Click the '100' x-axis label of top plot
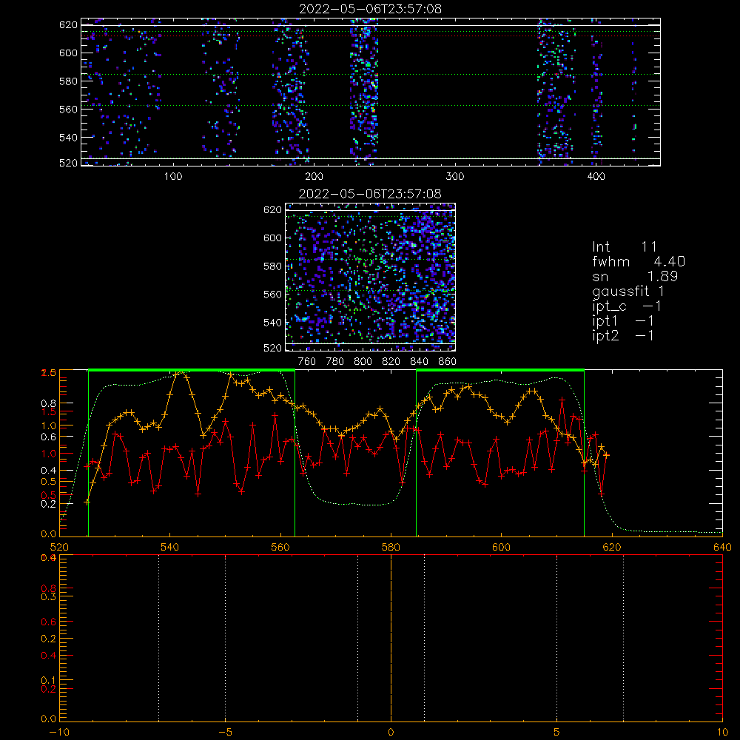Viewport: 740px width, 740px height. (x=173, y=177)
